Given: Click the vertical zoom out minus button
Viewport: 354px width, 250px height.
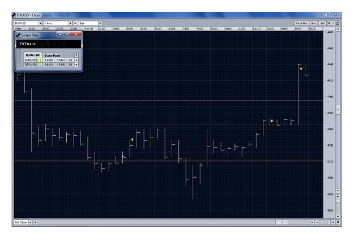Looking at the screenshot, I should (338, 217).
